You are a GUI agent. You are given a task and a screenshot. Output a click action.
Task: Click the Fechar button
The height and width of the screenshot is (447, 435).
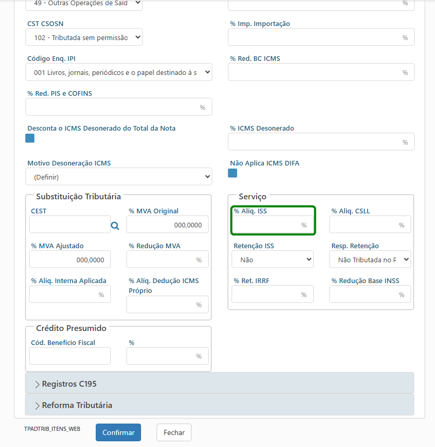click(x=174, y=432)
